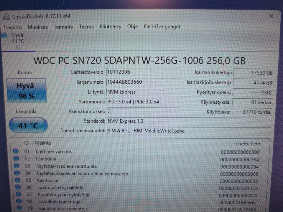Click the status dot for Lämpötila row 02

[16, 158]
